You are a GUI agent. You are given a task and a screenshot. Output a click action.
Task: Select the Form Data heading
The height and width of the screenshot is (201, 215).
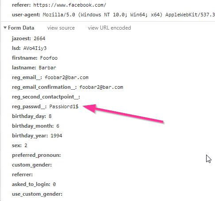point(21,28)
